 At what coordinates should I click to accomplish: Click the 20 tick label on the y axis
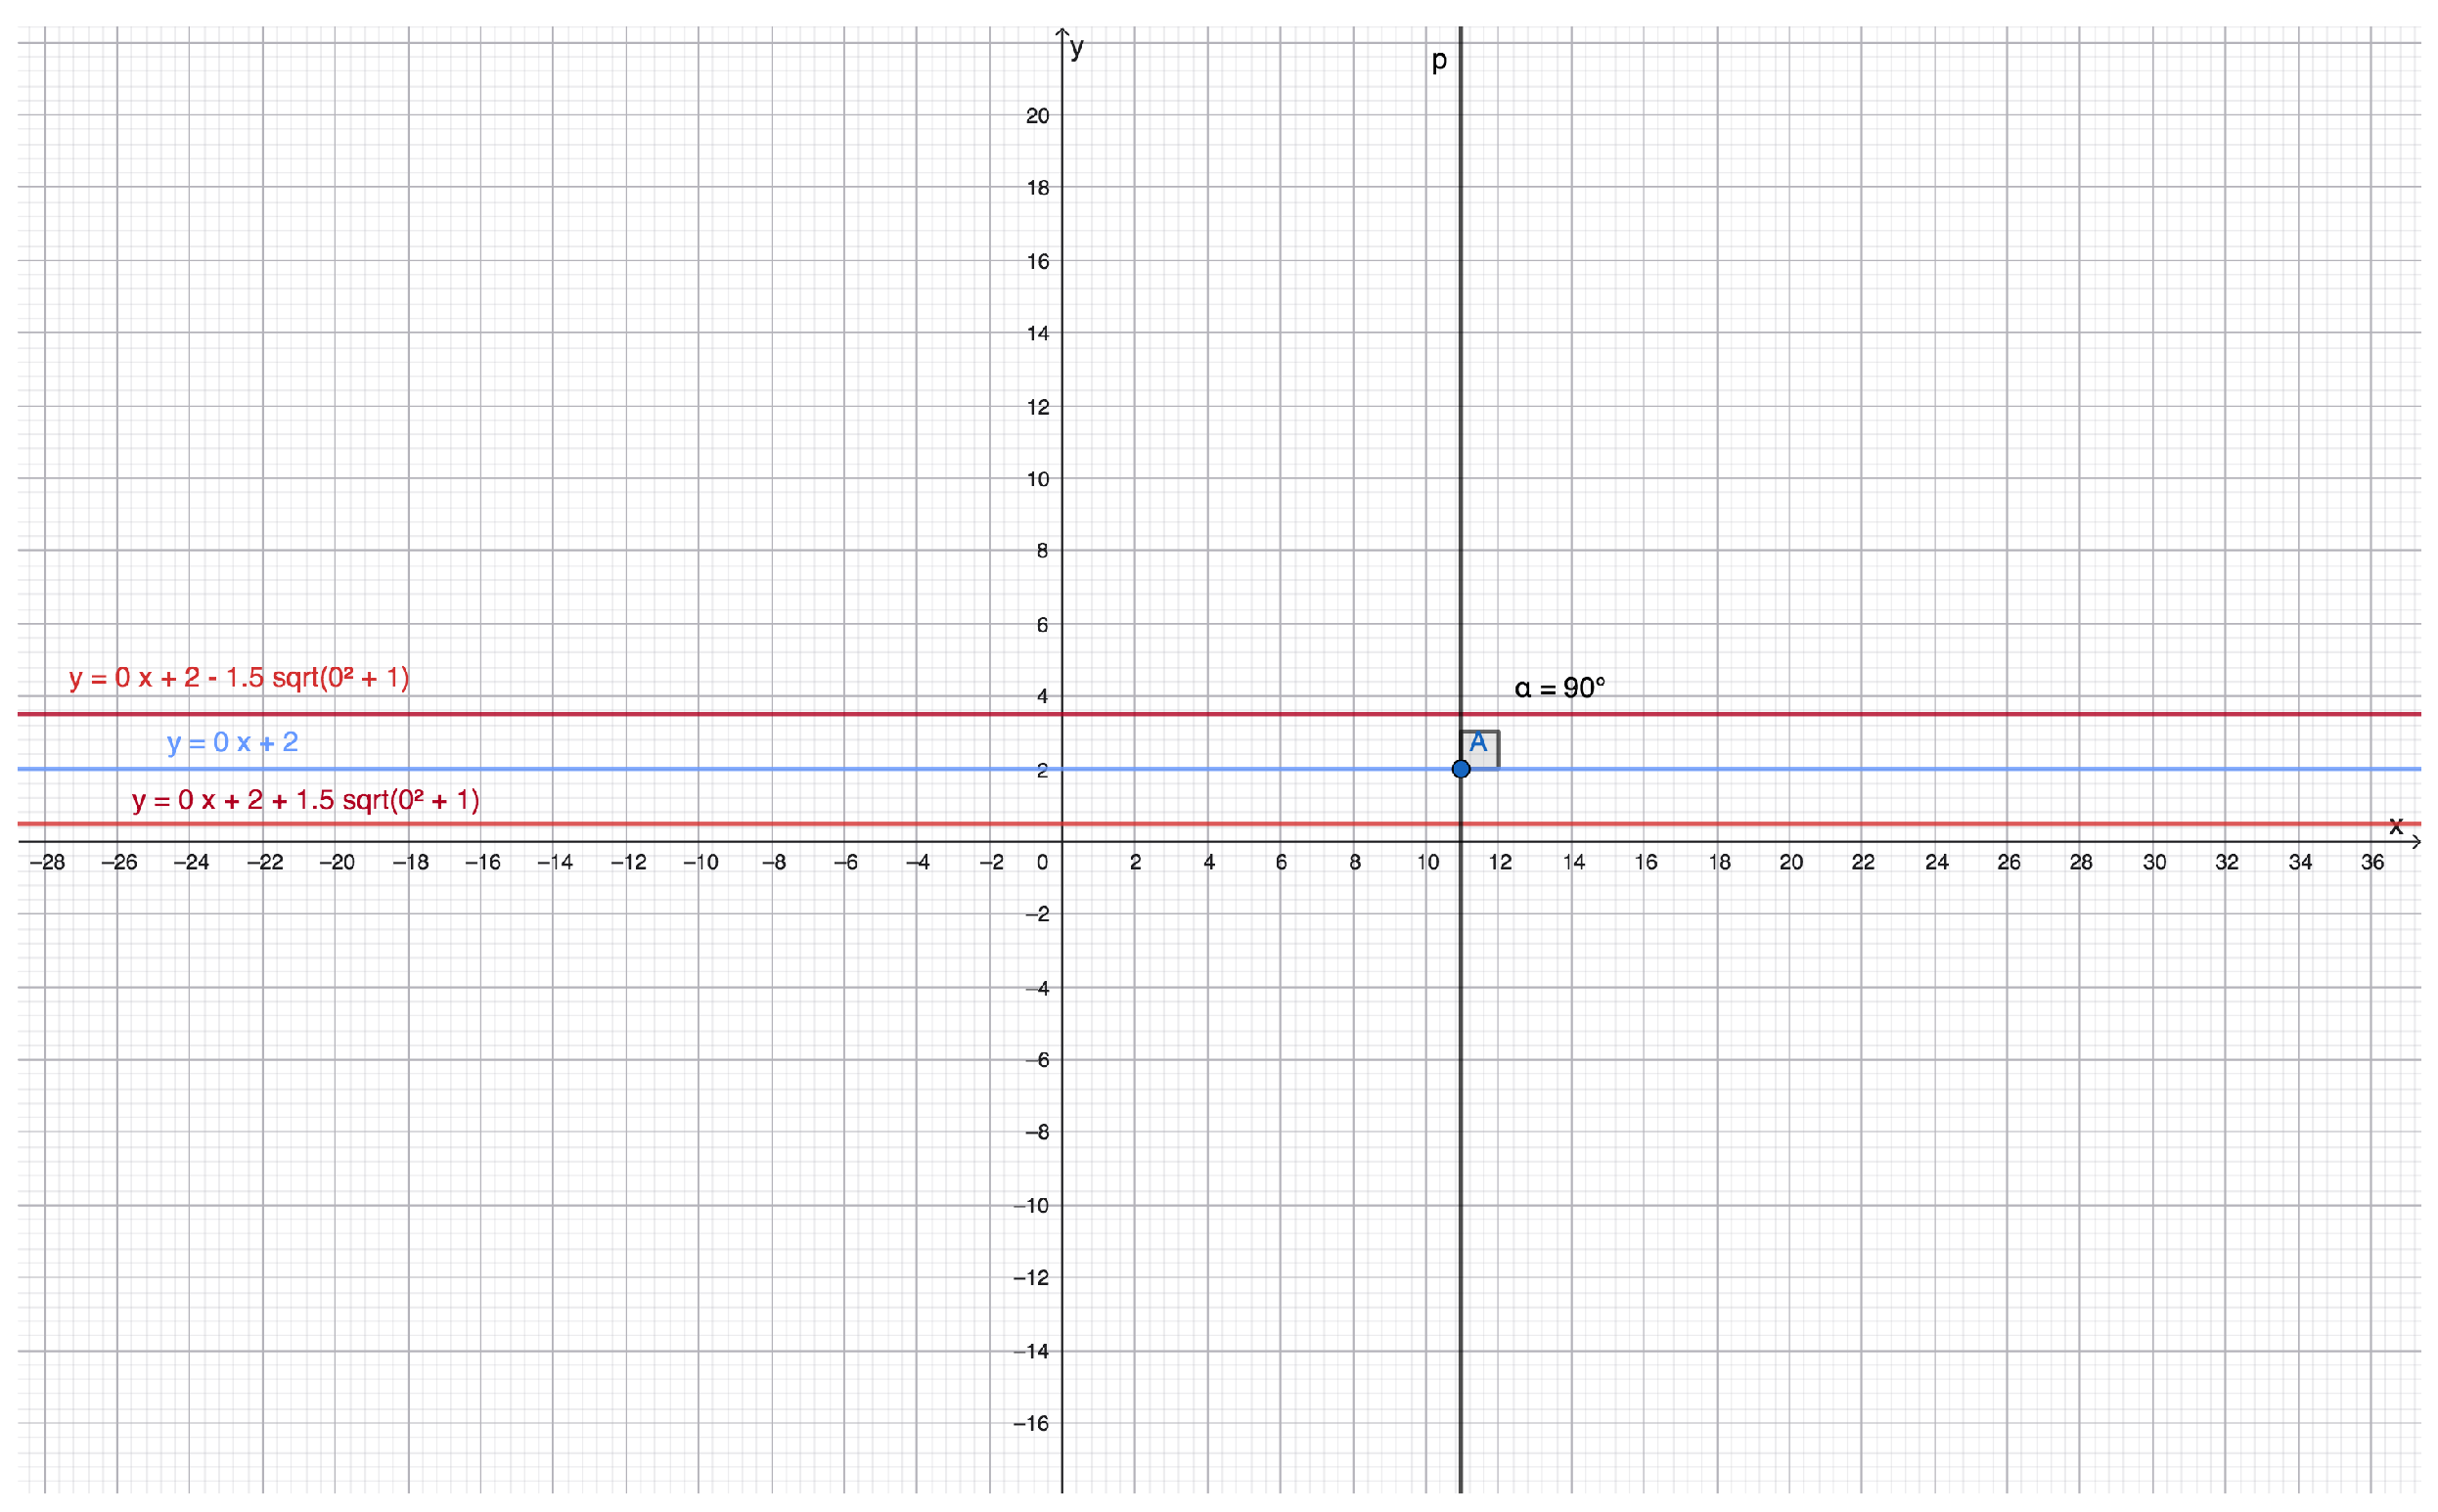coord(1037,116)
